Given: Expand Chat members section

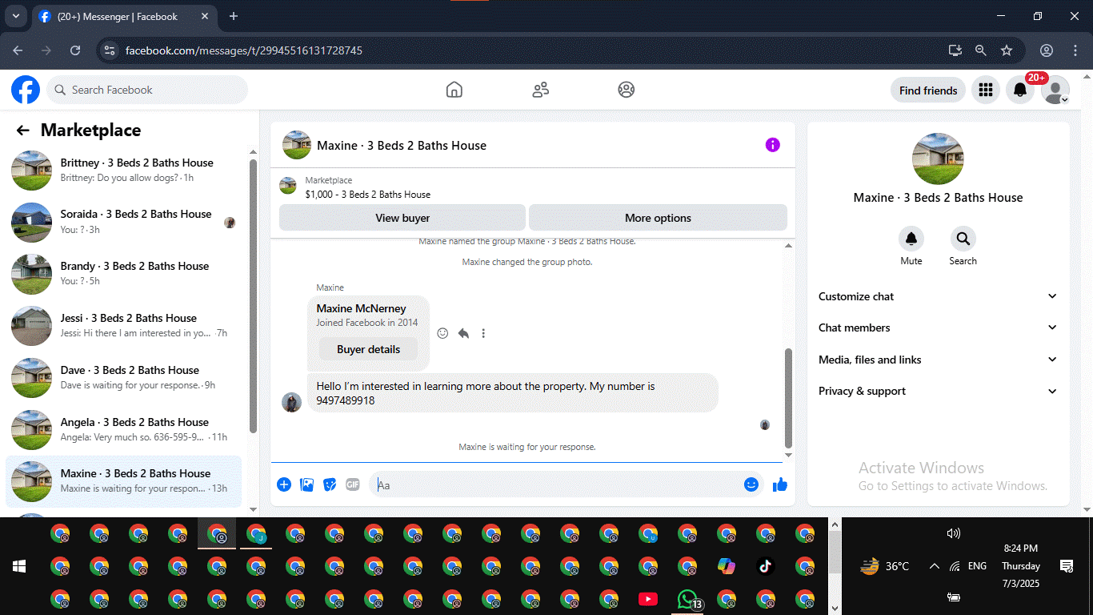Looking at the screenshot, I should [938, 328].
